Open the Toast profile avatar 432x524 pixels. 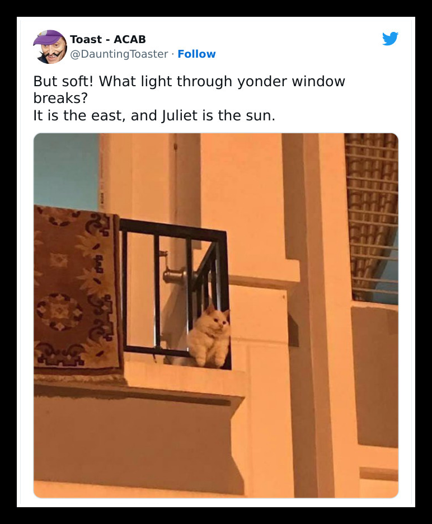(x=50, y=46)
